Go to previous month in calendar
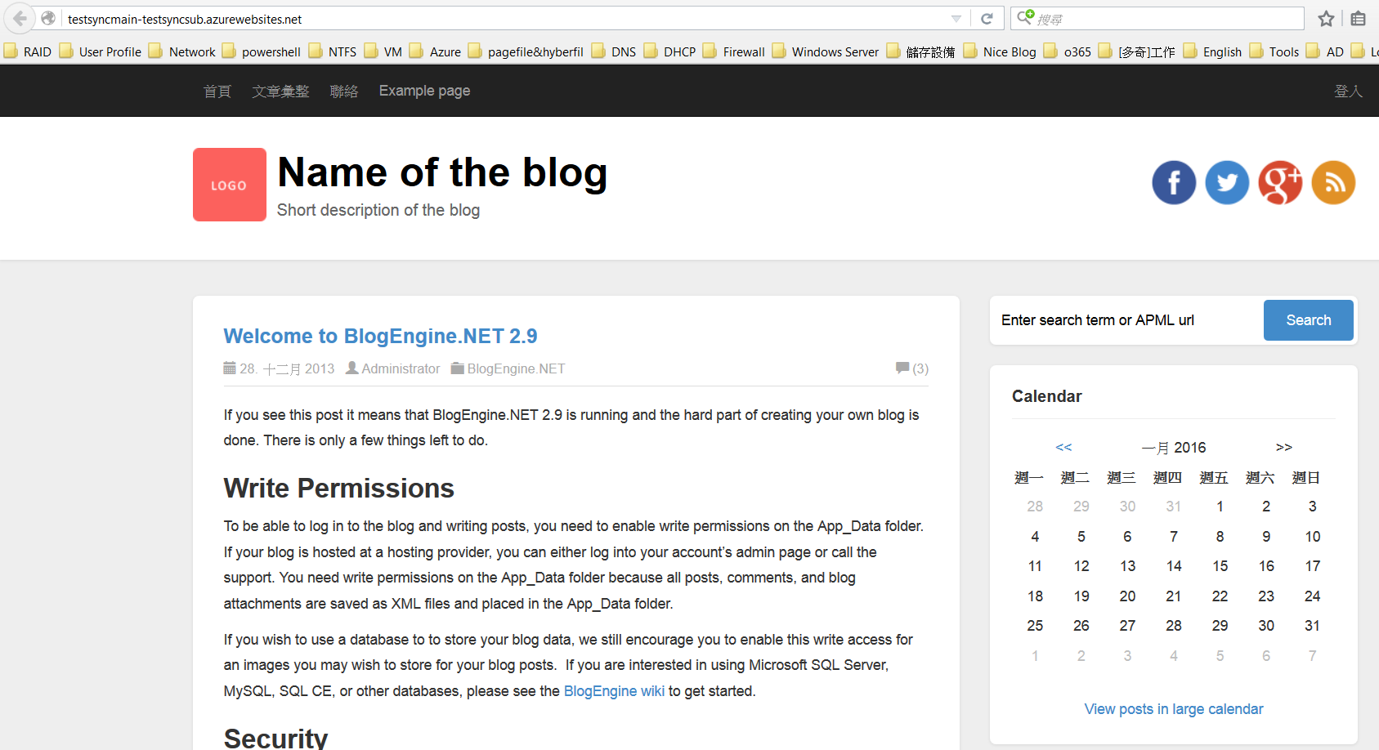This screenshot has width=1379, height=750. click(x=1063, y=447)
